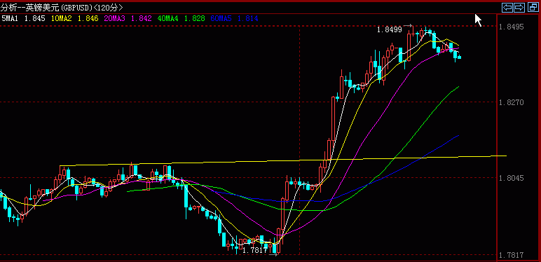This screenshot has height=262, width=541.
Task: Select the magenta 20MA3 1.842 legend entry
Action: coord(128,19)
